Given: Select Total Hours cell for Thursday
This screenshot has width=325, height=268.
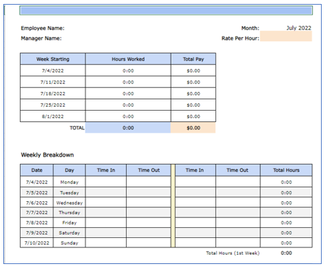Looking at the screenshot, I should (286, 213).
